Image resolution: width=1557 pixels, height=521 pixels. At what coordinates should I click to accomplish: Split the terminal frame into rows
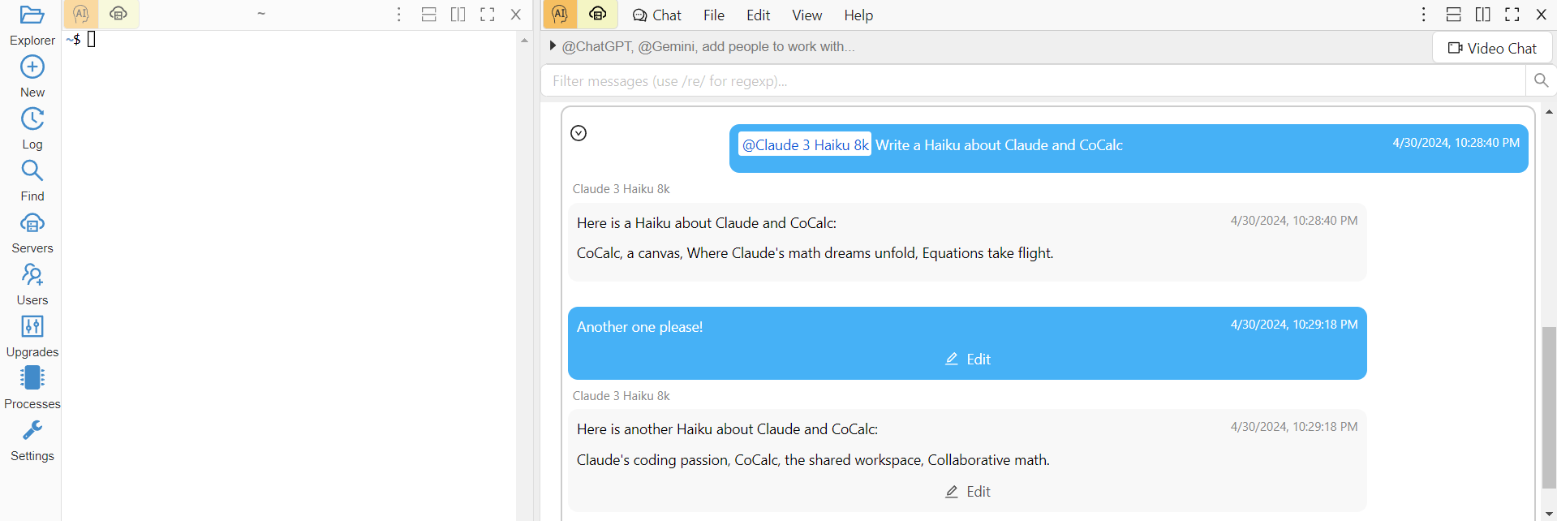click(x=429, y=15)
